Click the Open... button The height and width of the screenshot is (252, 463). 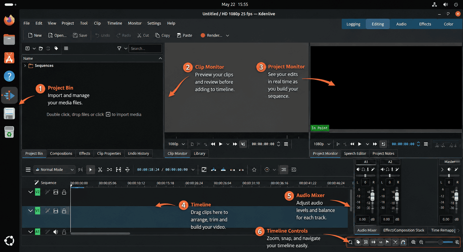point(57,35)
